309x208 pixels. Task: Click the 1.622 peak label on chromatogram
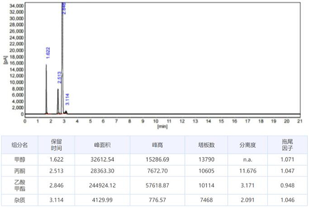[x=48, y=51]
